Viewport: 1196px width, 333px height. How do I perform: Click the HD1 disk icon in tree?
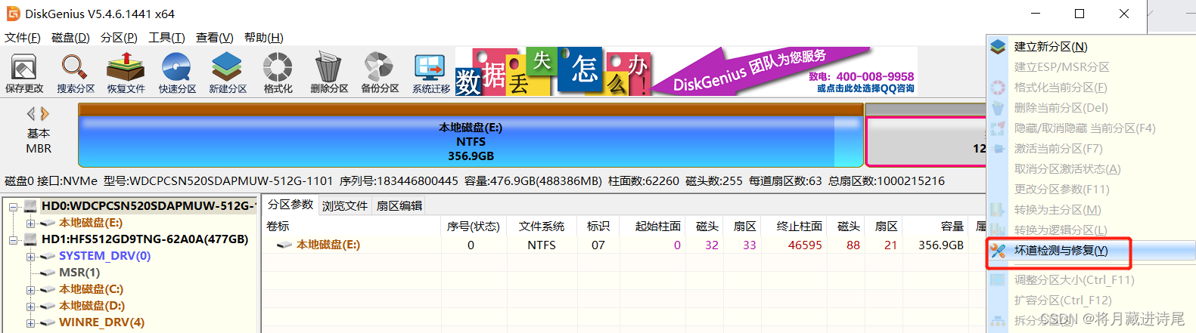click(x=31, y=239)
